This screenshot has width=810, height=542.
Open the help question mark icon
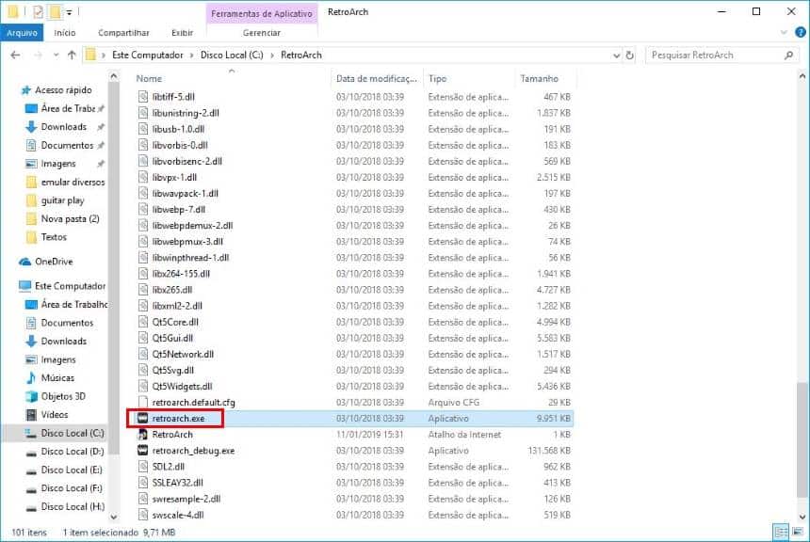[x=801, y=33]
